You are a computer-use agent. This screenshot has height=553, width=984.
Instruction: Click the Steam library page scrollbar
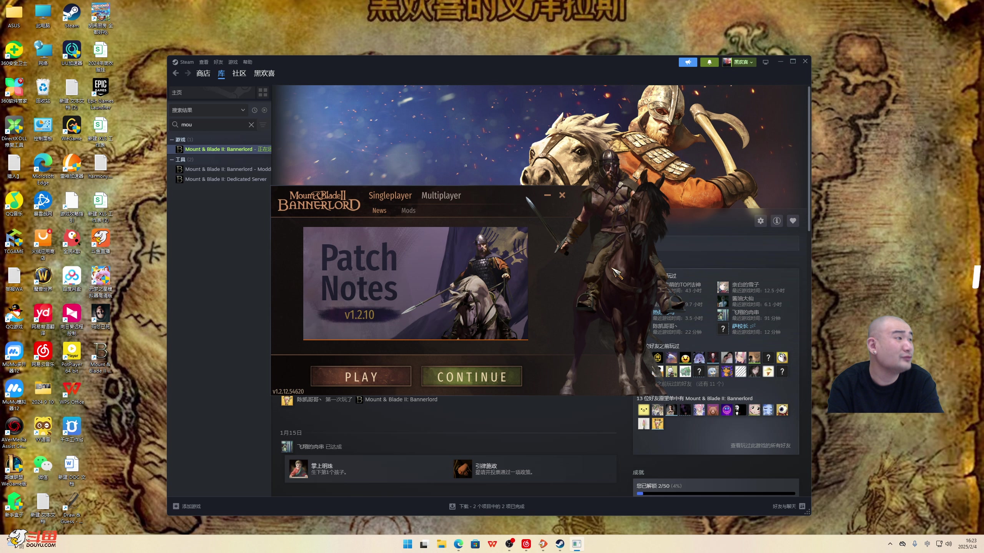(809, 158)
